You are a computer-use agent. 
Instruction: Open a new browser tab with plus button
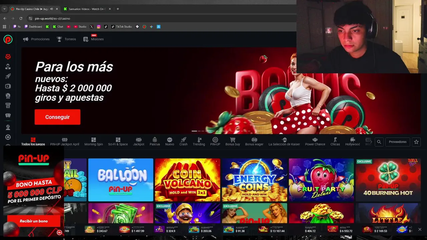point(118,9)
